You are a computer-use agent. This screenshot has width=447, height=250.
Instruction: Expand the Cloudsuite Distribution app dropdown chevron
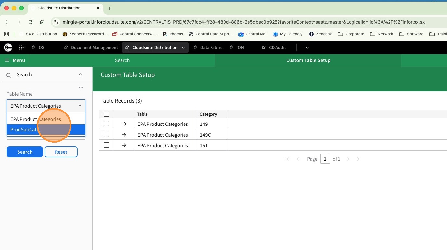click(183, 47)
